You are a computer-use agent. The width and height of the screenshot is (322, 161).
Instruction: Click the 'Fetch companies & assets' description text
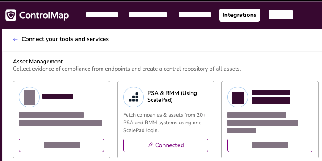pos(165,123)
